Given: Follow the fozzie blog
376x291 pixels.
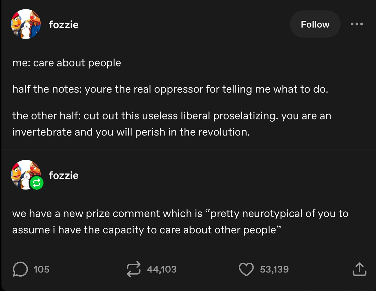Looking at the screenshot, I should tap(315, 24).
